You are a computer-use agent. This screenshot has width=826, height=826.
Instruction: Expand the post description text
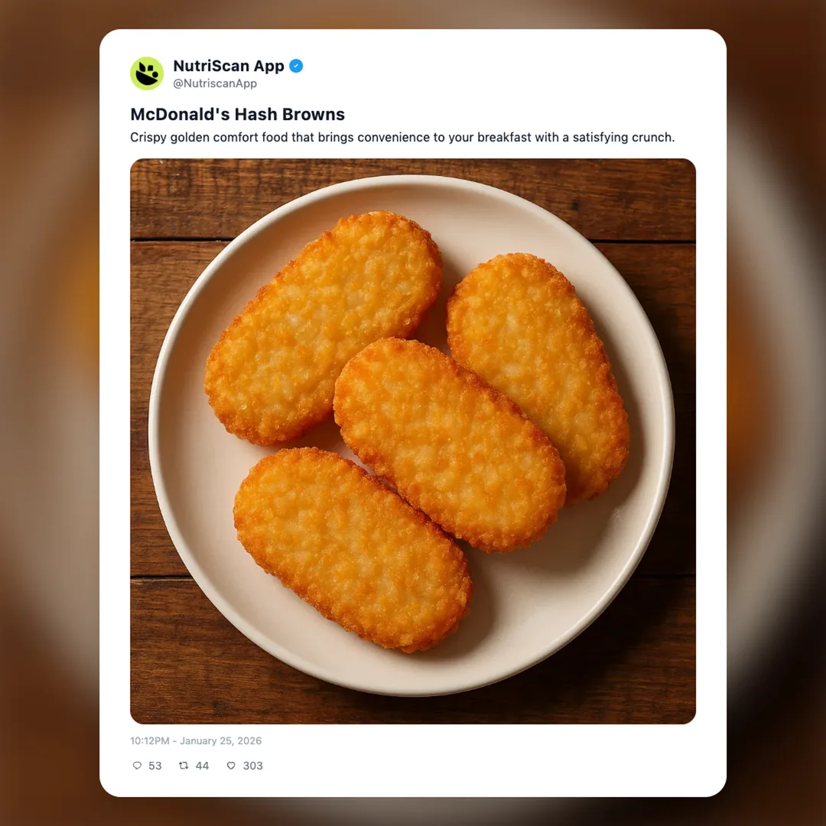[x=402, y=138]
